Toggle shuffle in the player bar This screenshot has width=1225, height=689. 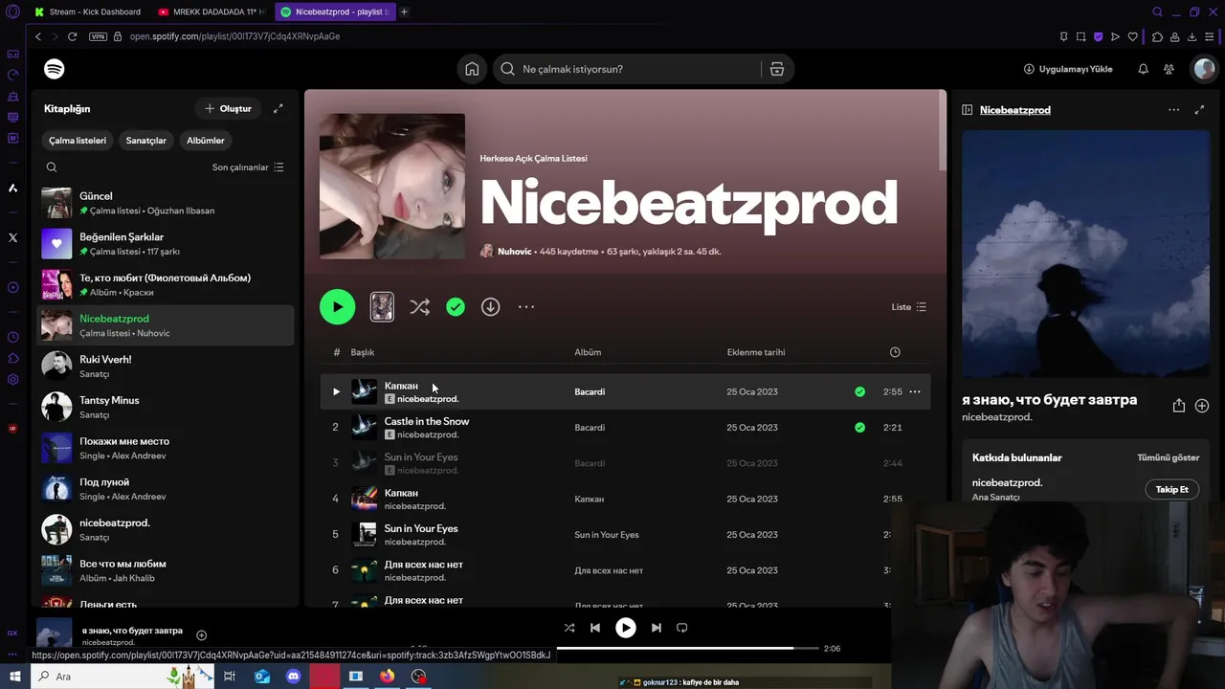[569, 628]
